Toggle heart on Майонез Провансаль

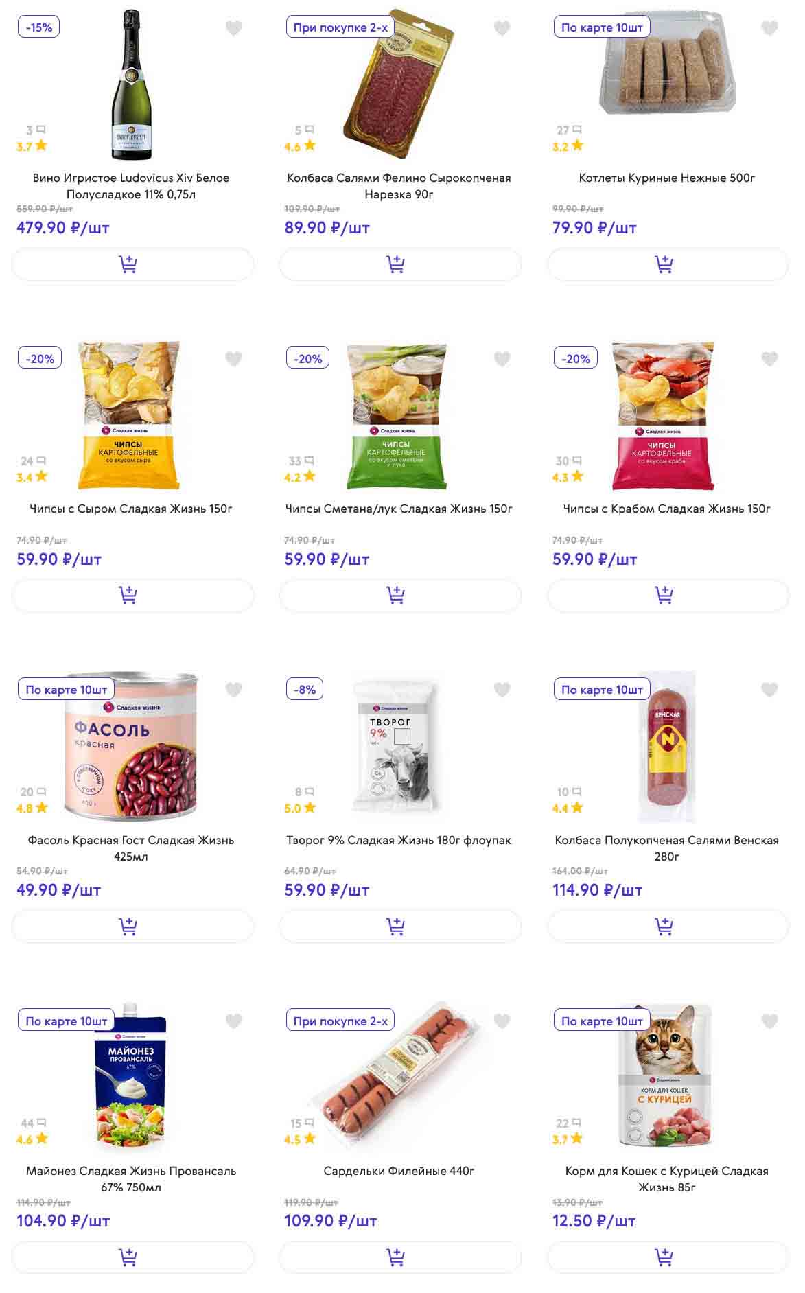(234, 1021)
